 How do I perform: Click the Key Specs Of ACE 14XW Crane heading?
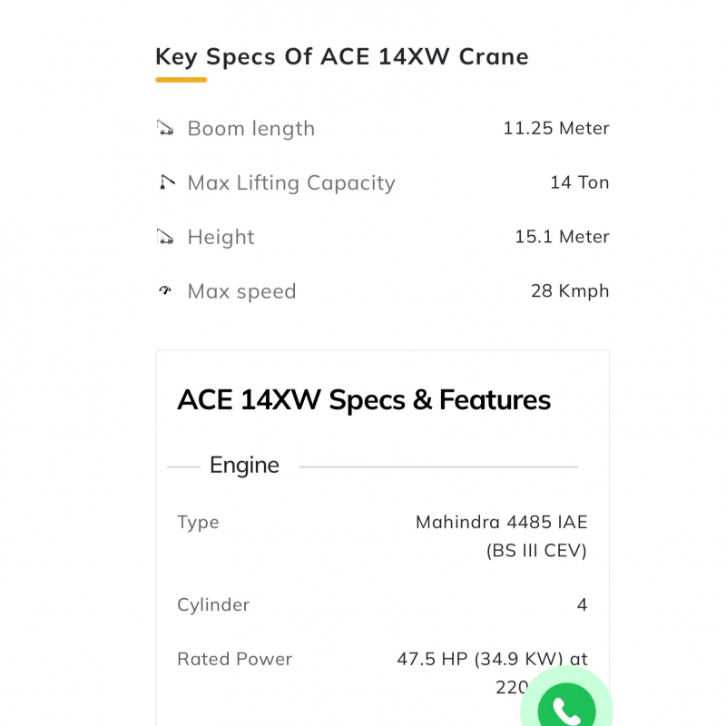click(341, 56)
